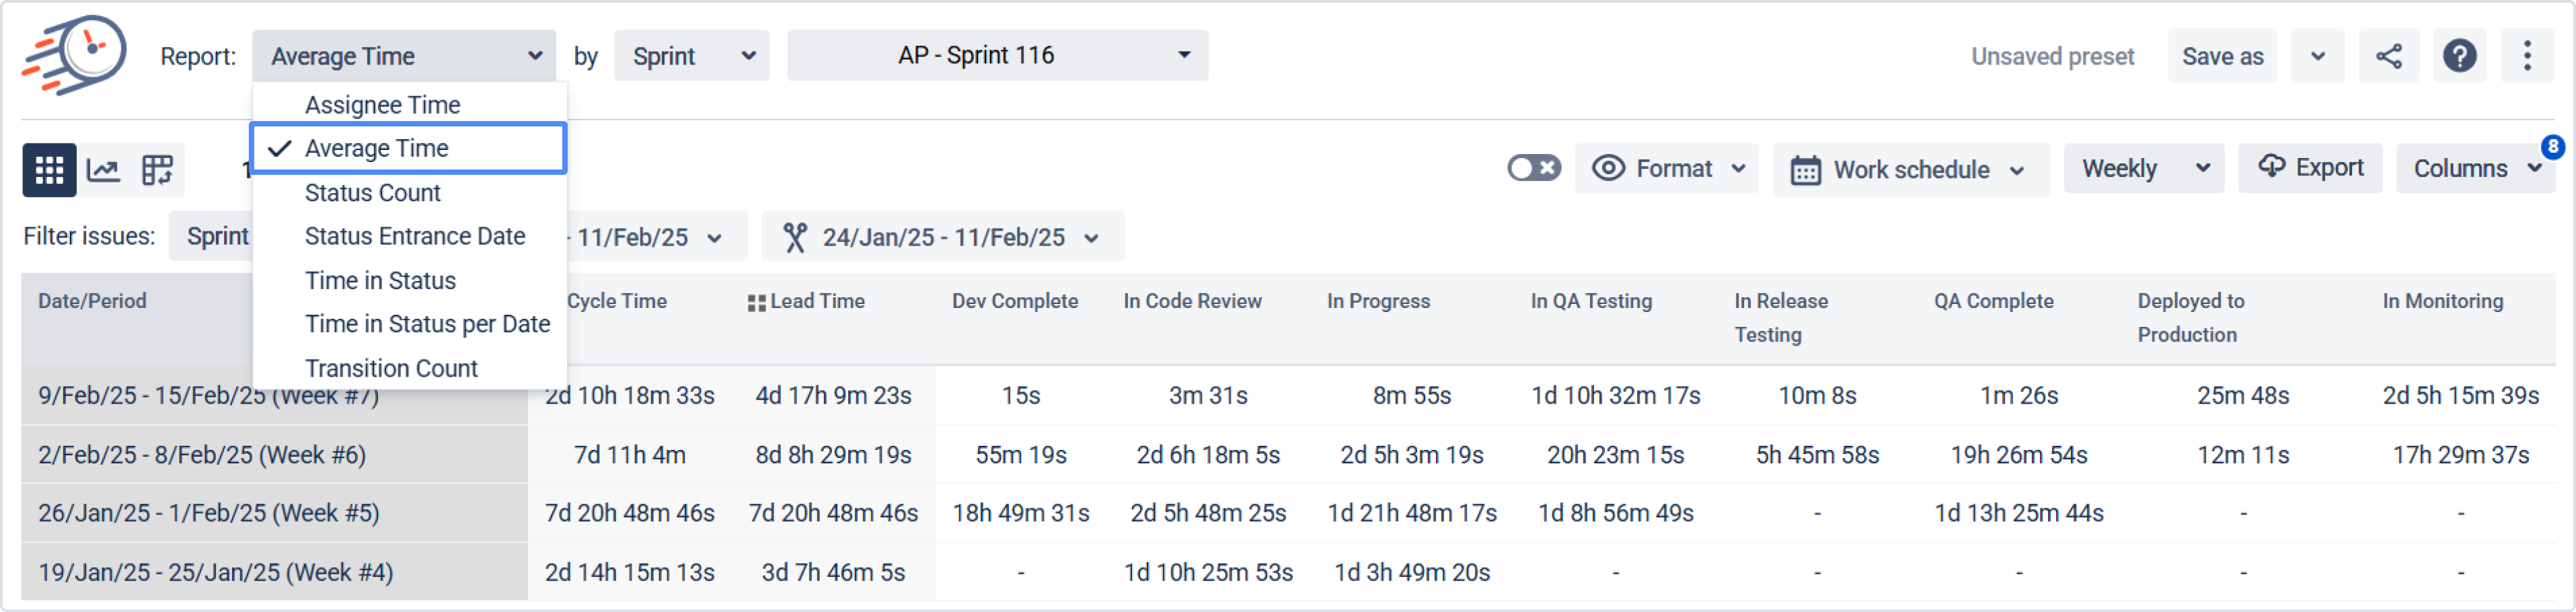Click the stopwatch app logo icon
The width and height of the screenshot is (2576, 612).
[x=76, y=55]
